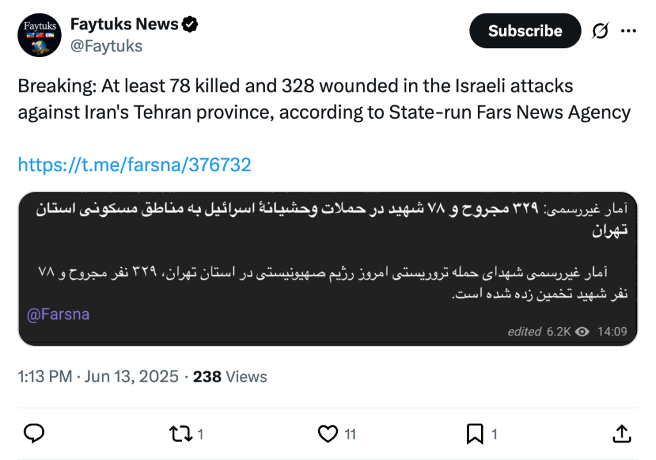656x460 pixels.
Task: Click the verified badge beside Faytuks News
Action: pos(190,25)
